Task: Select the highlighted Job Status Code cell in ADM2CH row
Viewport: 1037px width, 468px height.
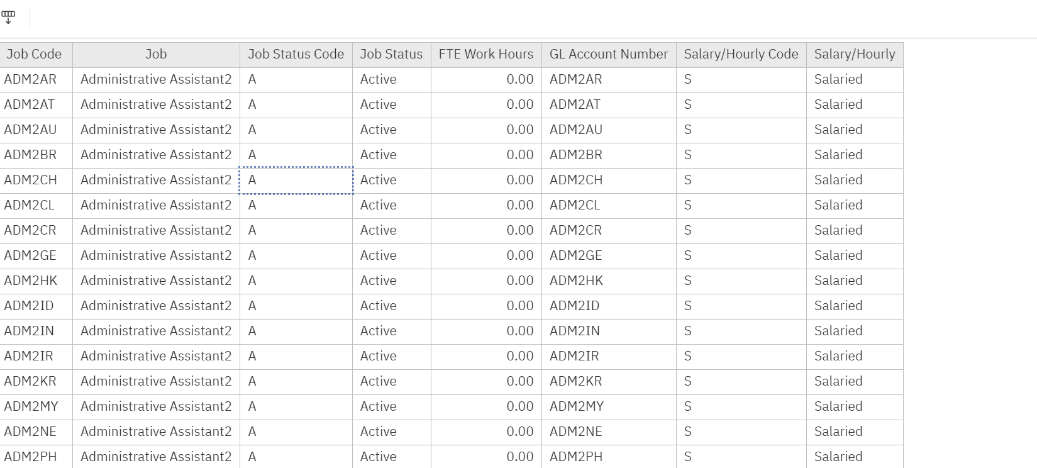Action: click(x=296, y=181)
